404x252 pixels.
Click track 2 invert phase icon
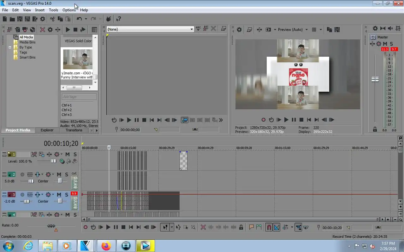[x=30, y=175]
